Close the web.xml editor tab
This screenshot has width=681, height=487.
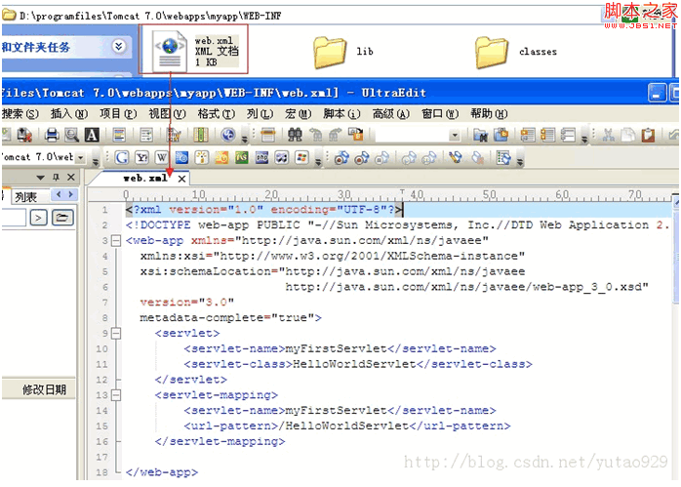[181, 179]
